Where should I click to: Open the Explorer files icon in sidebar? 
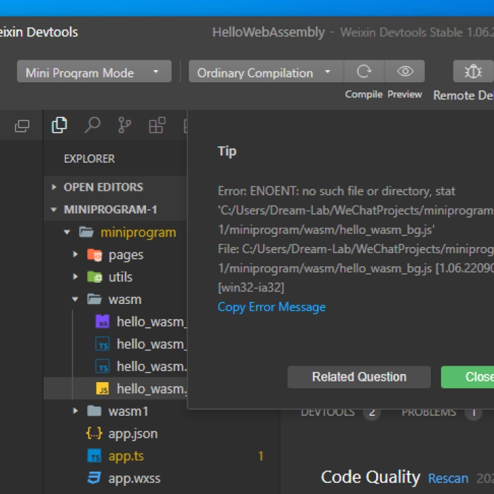tap(59, 125)
